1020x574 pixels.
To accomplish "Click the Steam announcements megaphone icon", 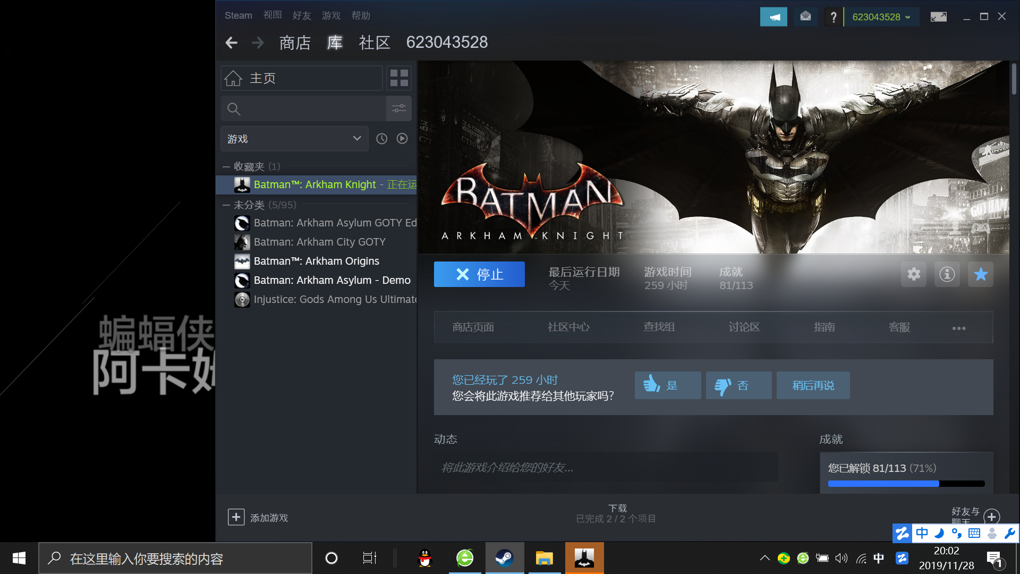I will [x=773, y=17].
